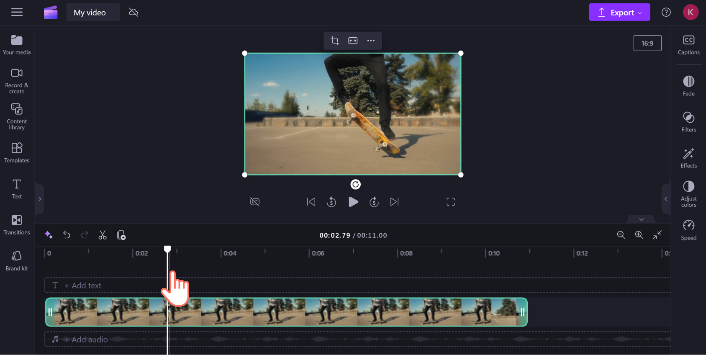Click the top-left preview resize handle

pyautogui.click(x=245, y=53)
